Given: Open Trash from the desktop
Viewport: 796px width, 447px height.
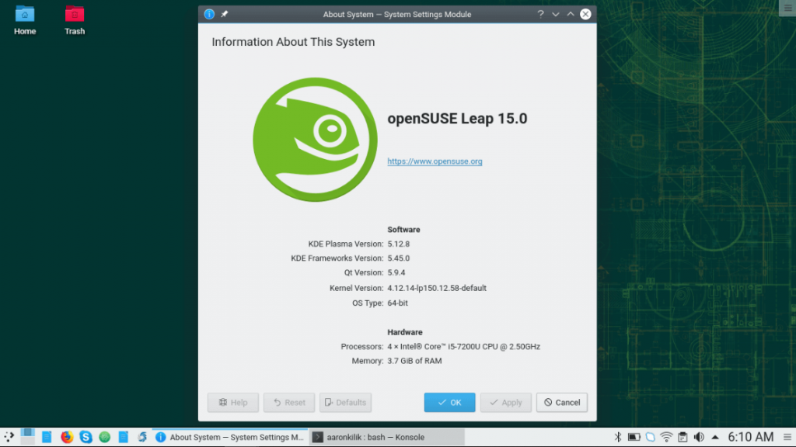Looking at the screenshot, I should [74, 19].
